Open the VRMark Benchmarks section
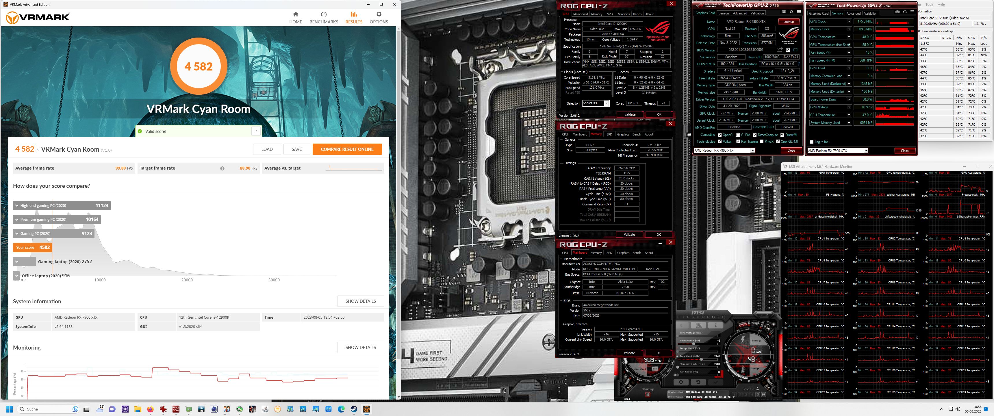The height and width of the screenshot is (416, 994). (x=324, y=18)
